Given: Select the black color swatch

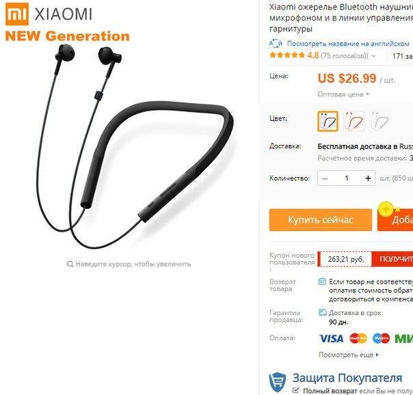Looking at the screenshot, I should point(328,122).
